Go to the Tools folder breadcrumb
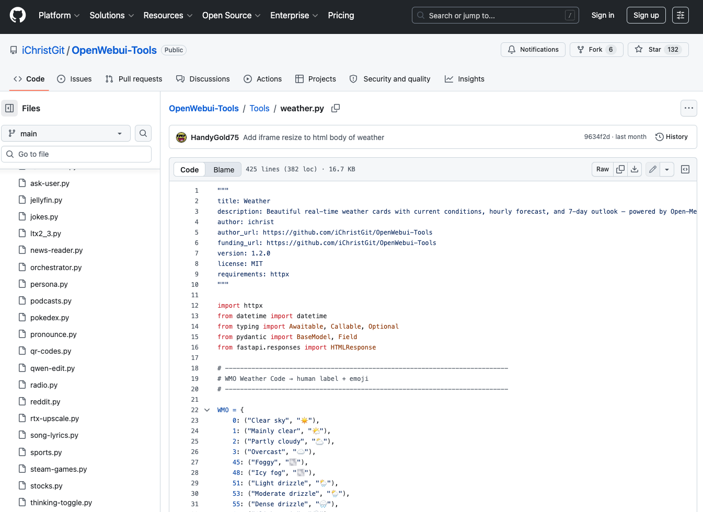 tap(259, 108)
